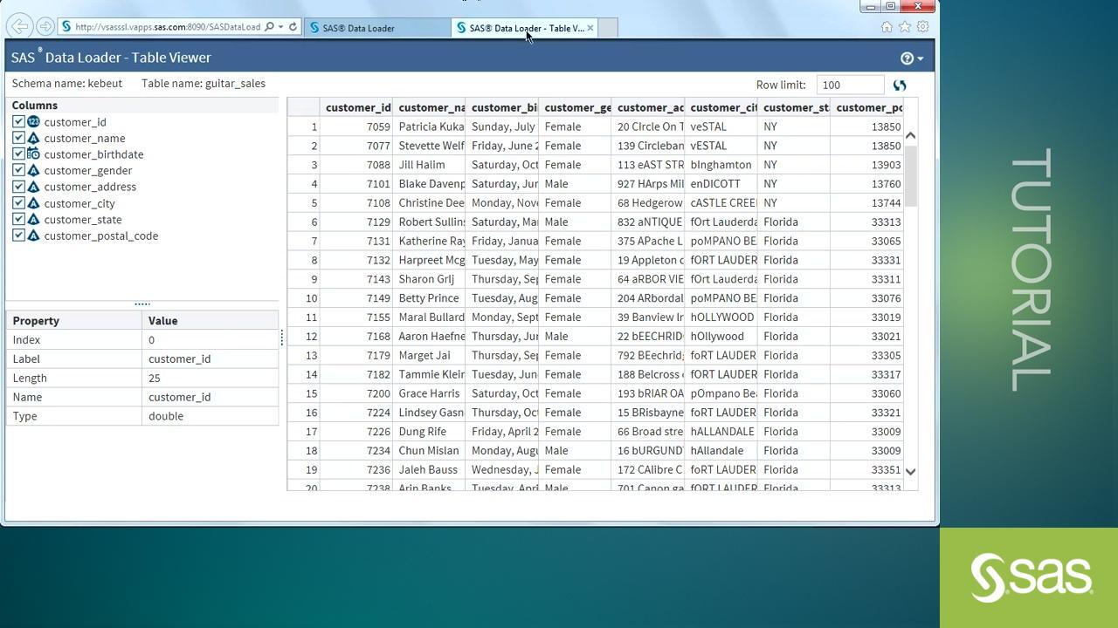Screen dimensions: 1118x628
Task: Uncheck the customer_postal_code column checkbox
Action: point(18,235)
